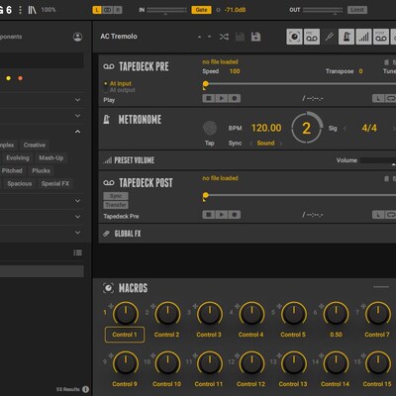
Task: Open the tuner fork icon
Action: coord(329,37)
